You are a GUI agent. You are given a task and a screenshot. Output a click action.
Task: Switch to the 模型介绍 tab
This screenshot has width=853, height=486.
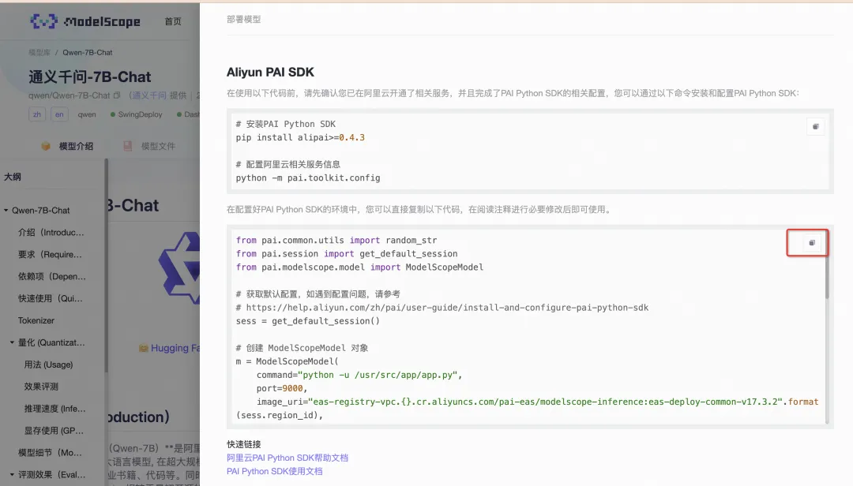(76, 146)
